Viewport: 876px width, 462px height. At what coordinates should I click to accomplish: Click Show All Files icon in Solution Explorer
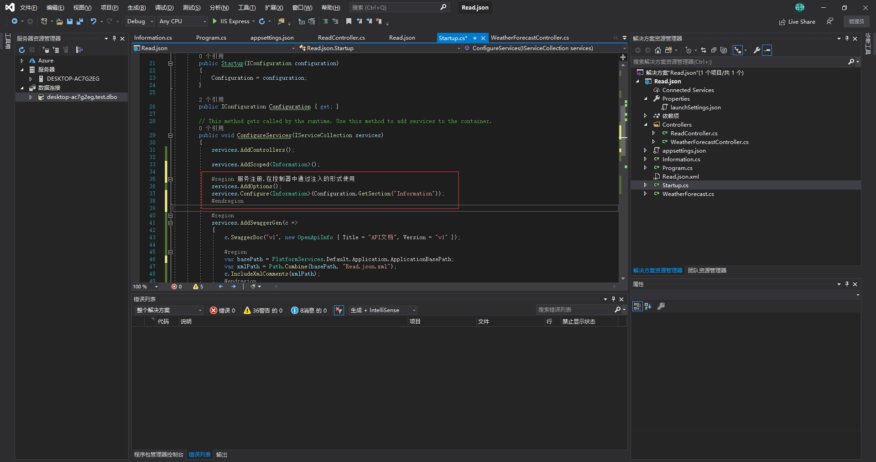tap(724, 50)
